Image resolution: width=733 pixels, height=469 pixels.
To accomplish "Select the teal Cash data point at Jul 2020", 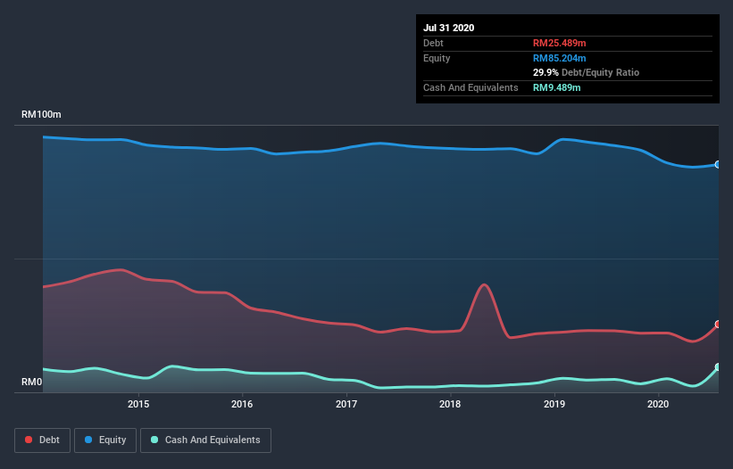I will point(718,367).
